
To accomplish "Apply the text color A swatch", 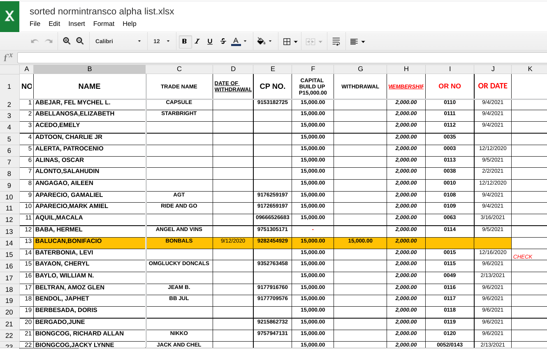I will tap(236, 42).
